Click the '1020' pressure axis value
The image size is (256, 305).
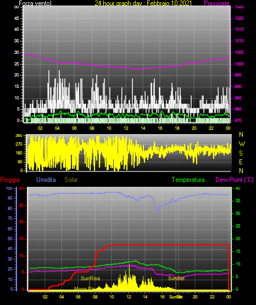(x=239, y=18)
